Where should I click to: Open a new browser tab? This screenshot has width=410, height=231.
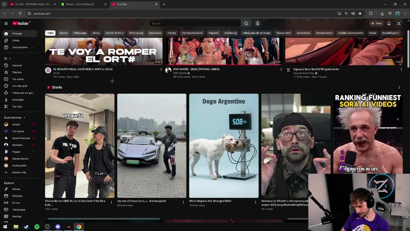point(164,4)
